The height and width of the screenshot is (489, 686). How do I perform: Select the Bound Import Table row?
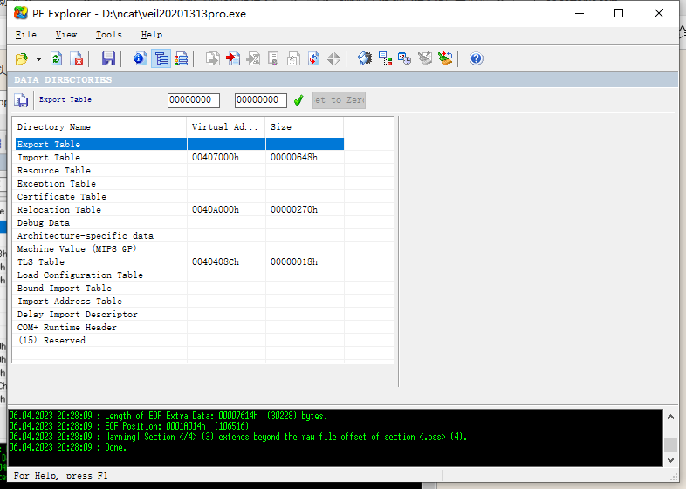180,288
